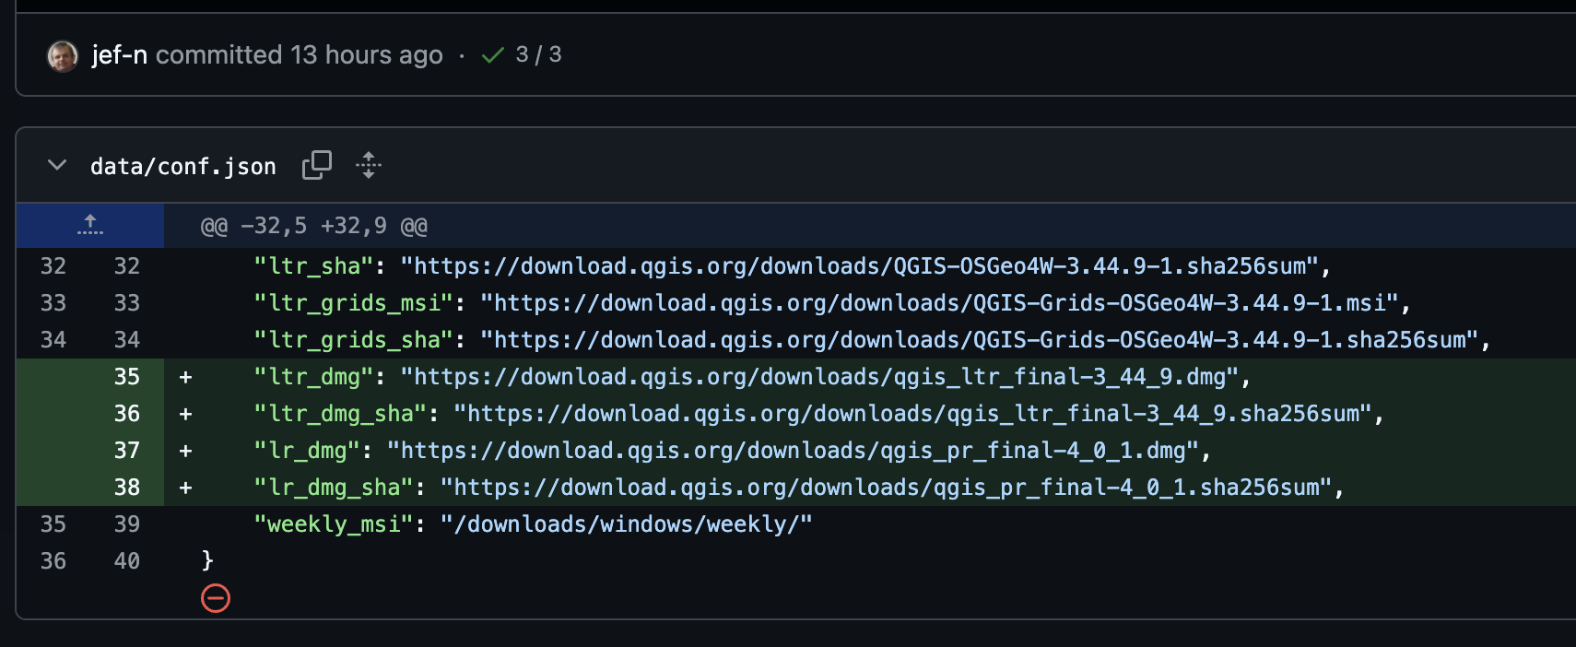Collapse the data/conf.json diff chevron
1576x647 pixels.
click(57, 166)
